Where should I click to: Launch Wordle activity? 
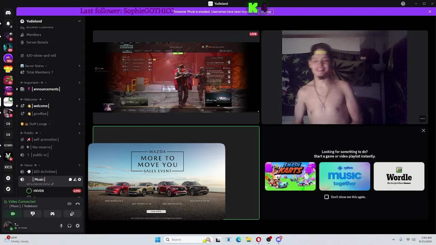399,176
